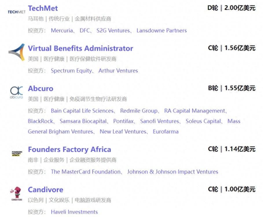Viewport: 263px width, 222px height.
Task: Open the Founders Factory Africa title
Action: pyautogui.click(x=69, y=150)
